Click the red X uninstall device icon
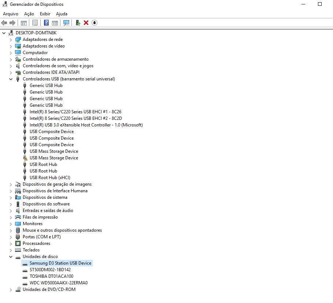This screenshot has width=333, height=303. pos(86,23)
